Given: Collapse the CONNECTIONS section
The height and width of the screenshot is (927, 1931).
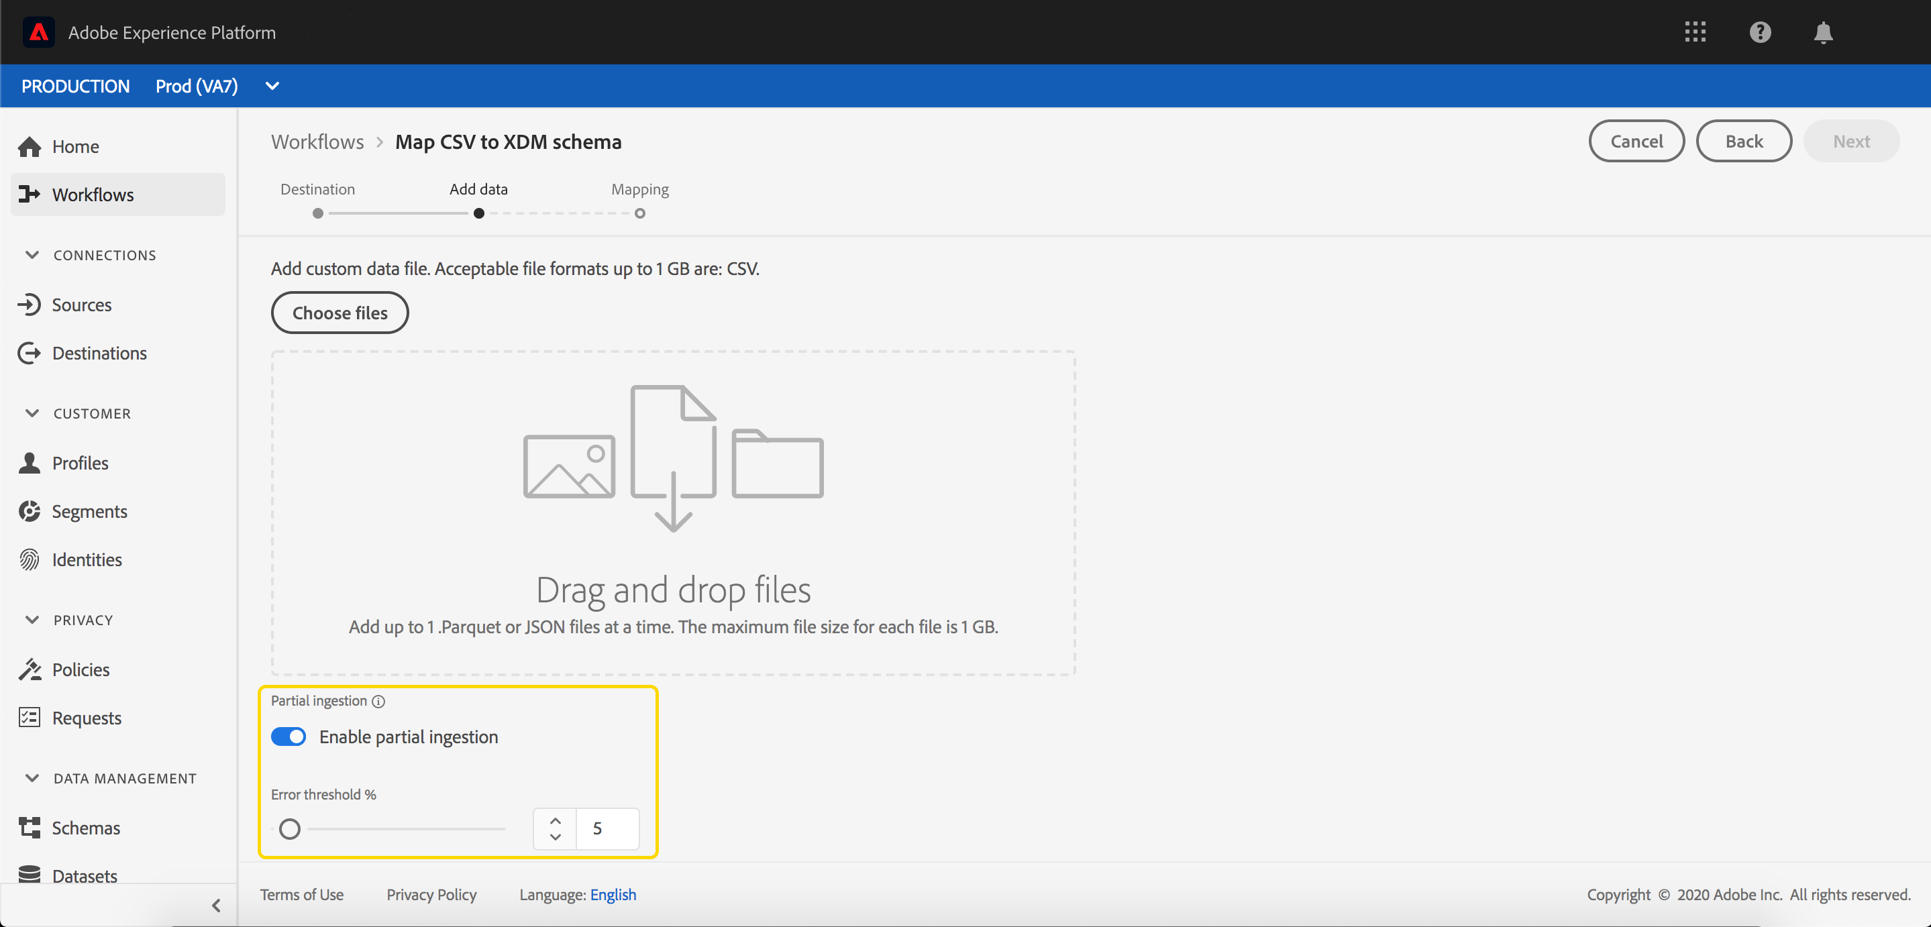Looking at the screenshot, I should click(x=32, y=255).
